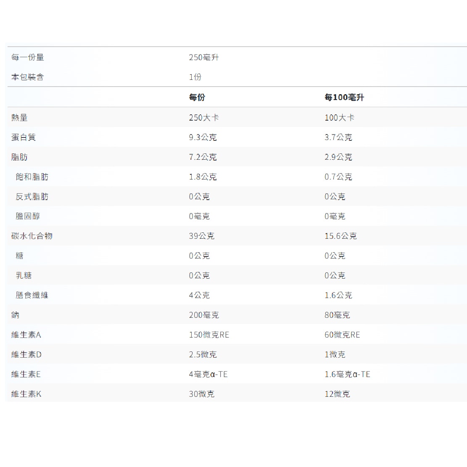Select the 本包裝含 row label

tap(28, 77)
